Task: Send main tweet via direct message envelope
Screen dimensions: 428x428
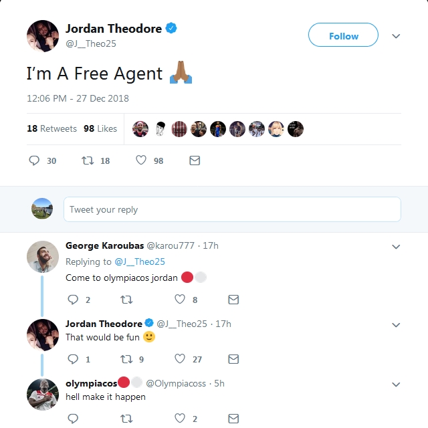Action: pos(195,160)
